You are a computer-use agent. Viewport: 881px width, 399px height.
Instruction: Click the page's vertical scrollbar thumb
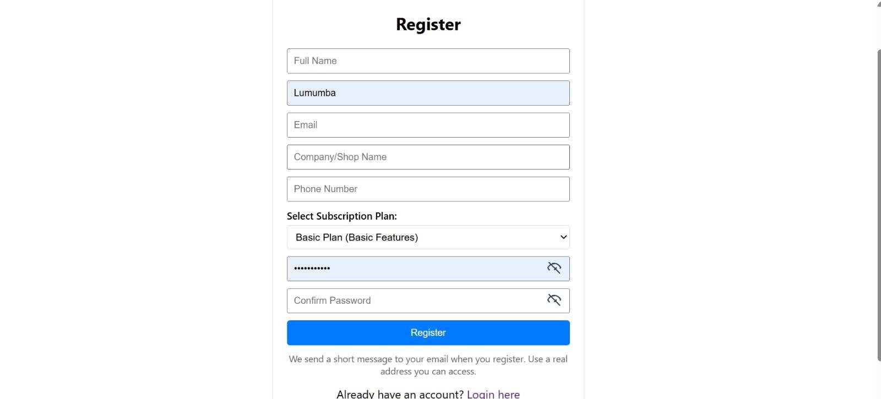tap(879, 205)
